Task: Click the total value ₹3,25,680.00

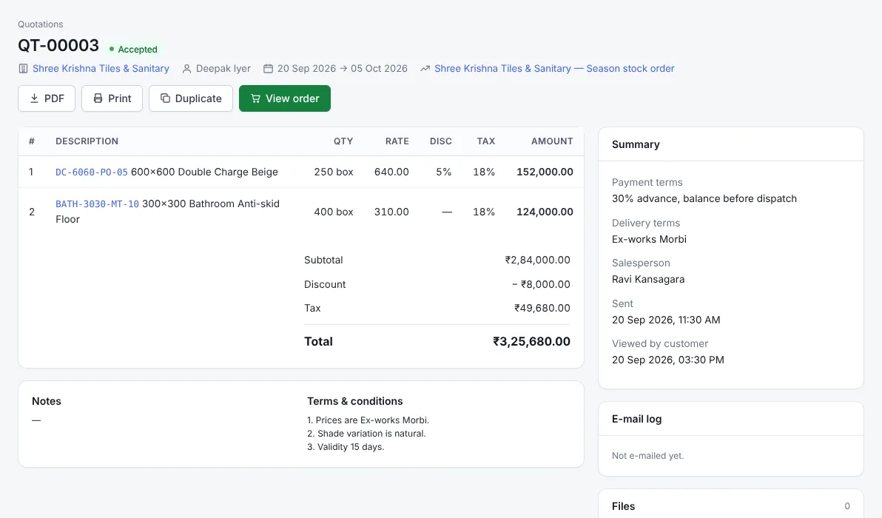Action: (531, 341)
